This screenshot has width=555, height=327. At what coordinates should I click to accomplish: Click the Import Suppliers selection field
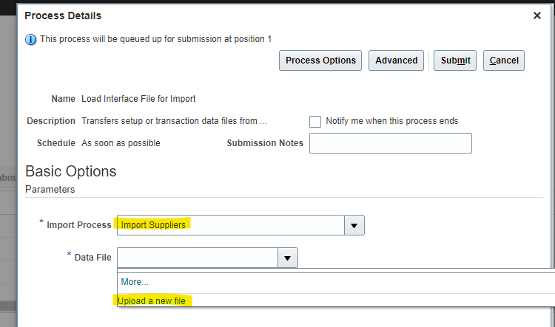pos(231,225)
